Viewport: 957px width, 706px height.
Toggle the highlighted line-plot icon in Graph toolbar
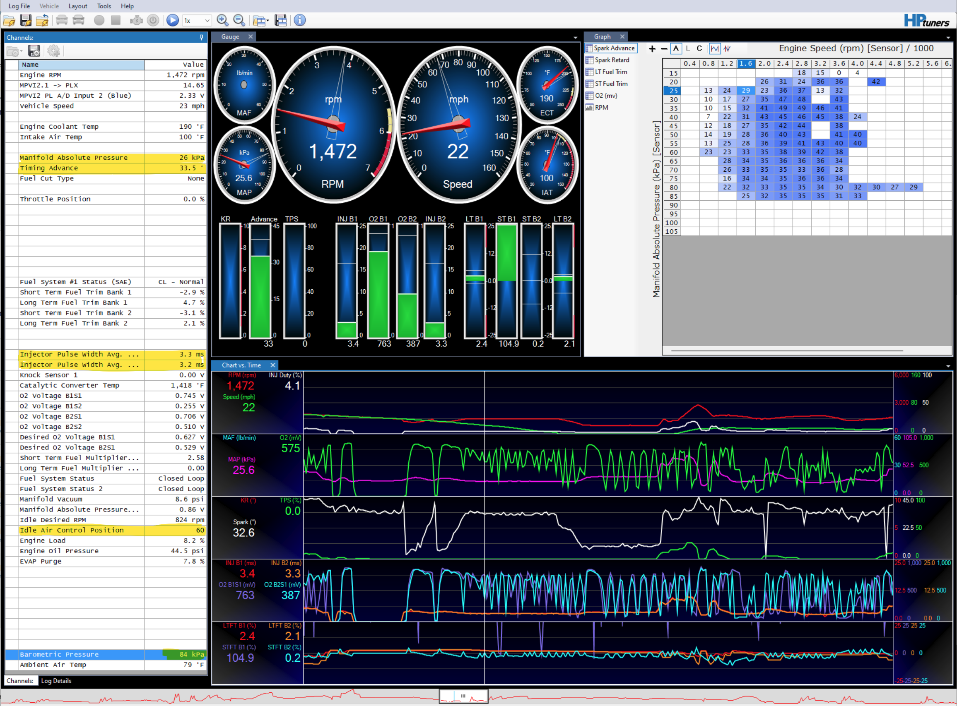tap(715, 48)
